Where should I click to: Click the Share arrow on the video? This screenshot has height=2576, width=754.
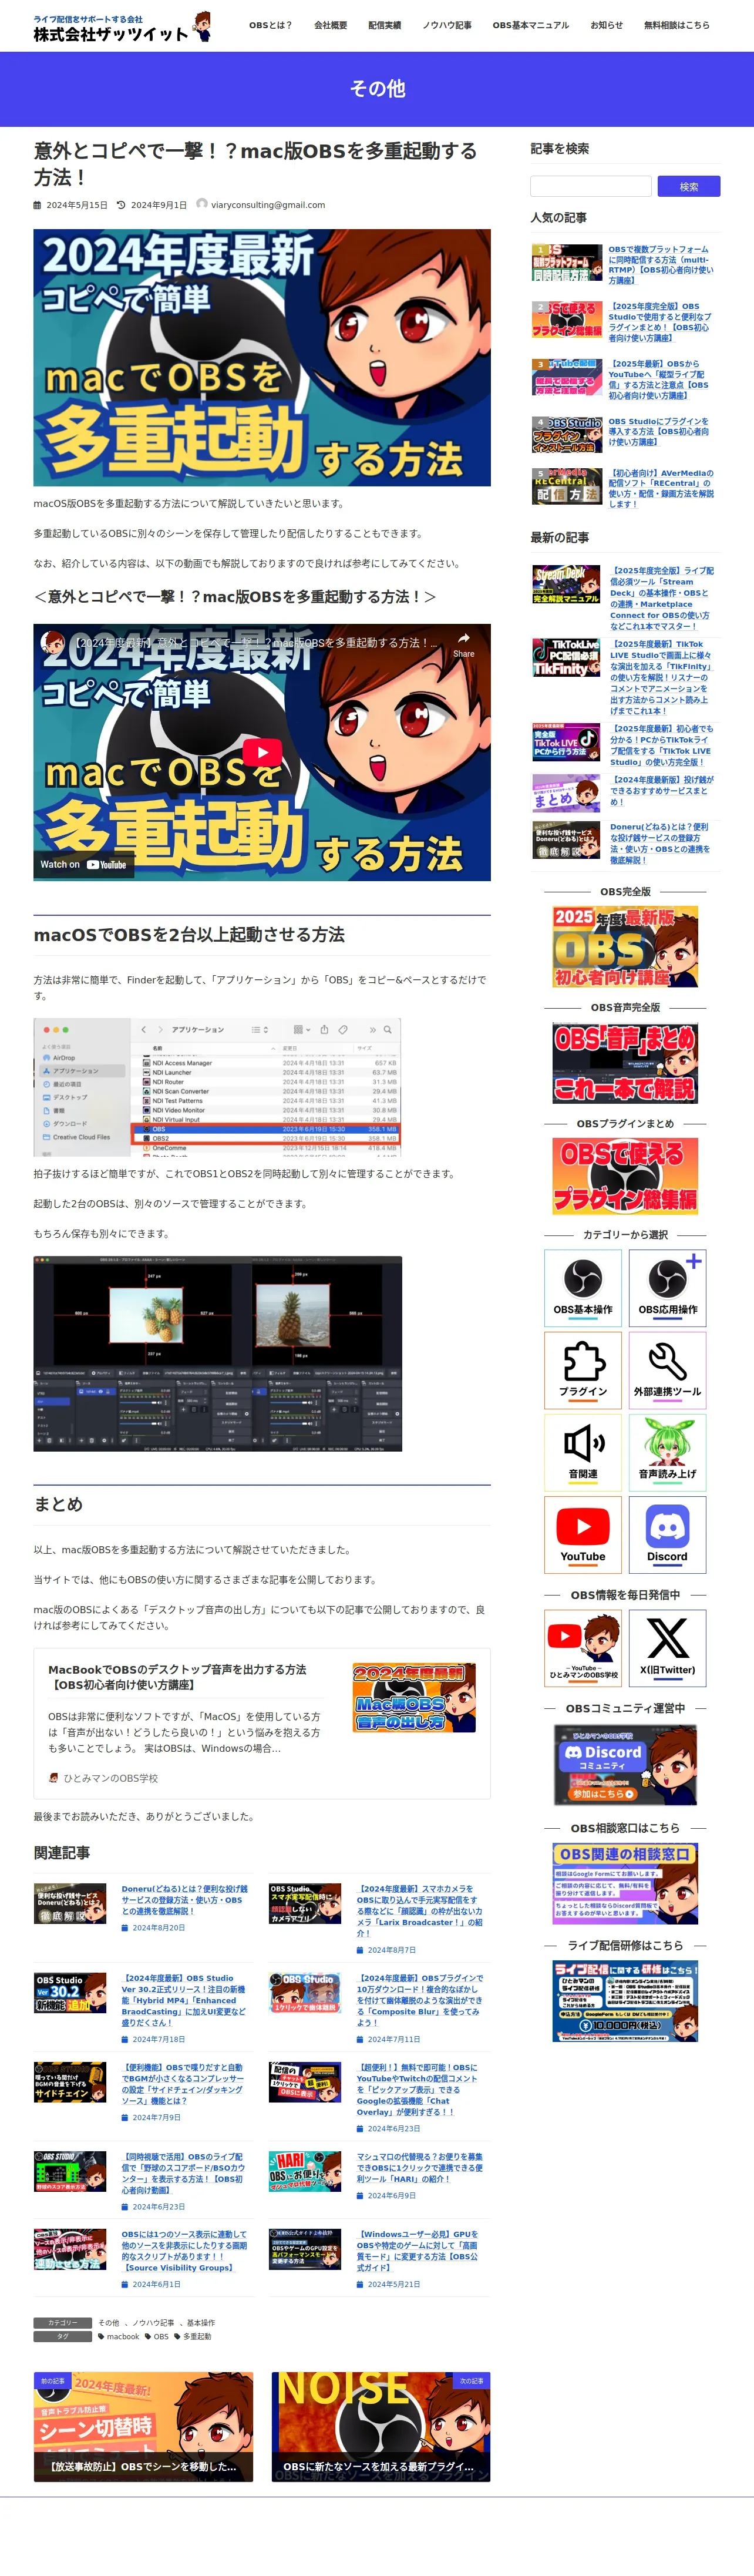click(464, 644)
